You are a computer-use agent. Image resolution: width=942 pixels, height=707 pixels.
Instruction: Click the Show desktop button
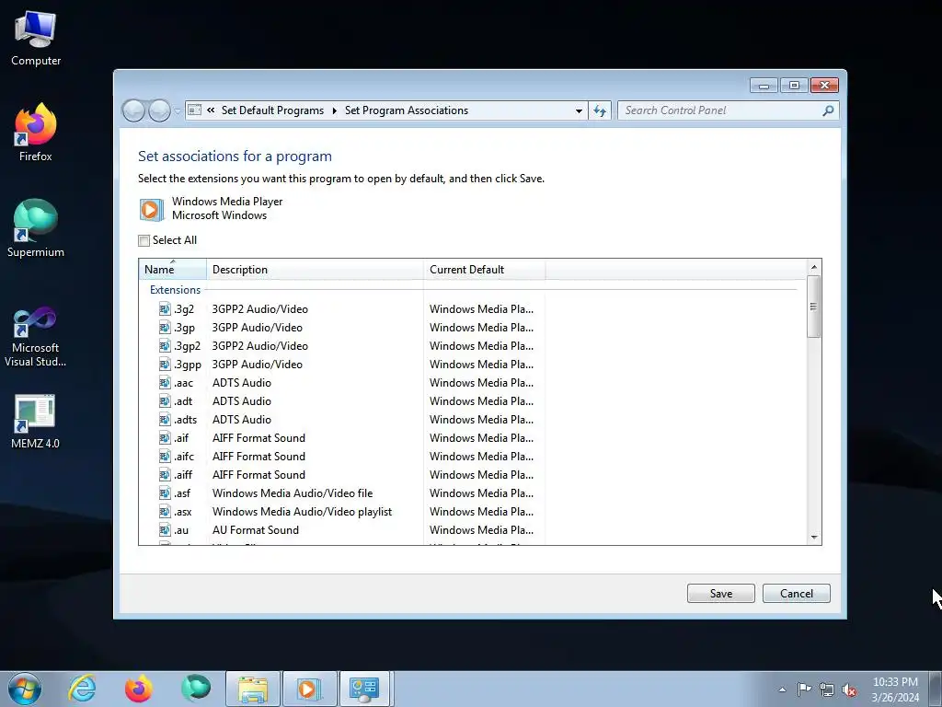point(936,689)
